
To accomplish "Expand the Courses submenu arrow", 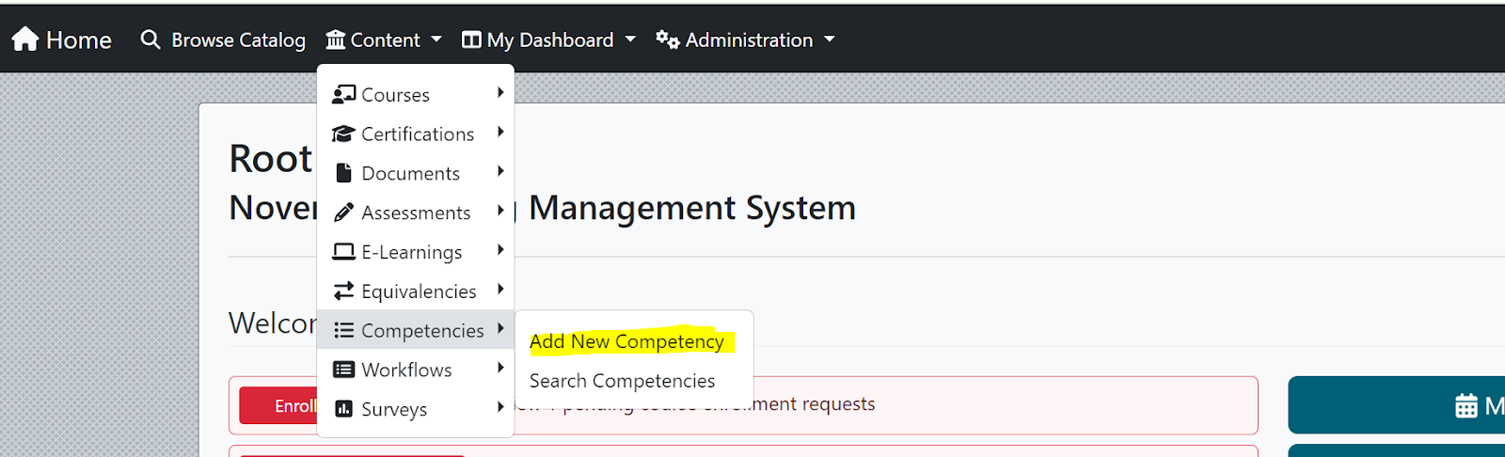I will [x=500, y=92].
